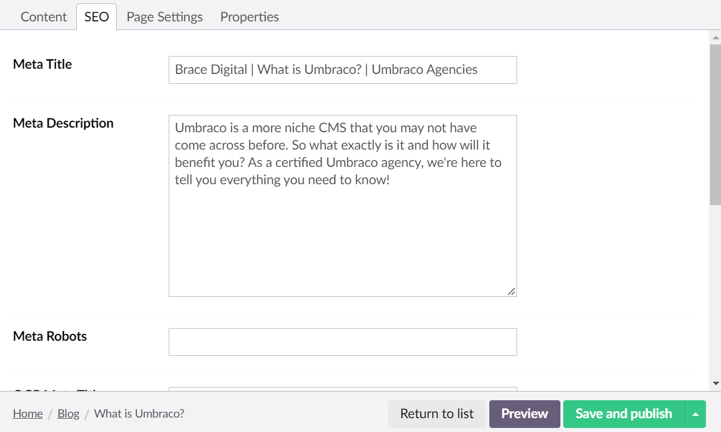The image size is (721, 432).
Task: Click the Meta Description resize handle
Action: point(511,292)
